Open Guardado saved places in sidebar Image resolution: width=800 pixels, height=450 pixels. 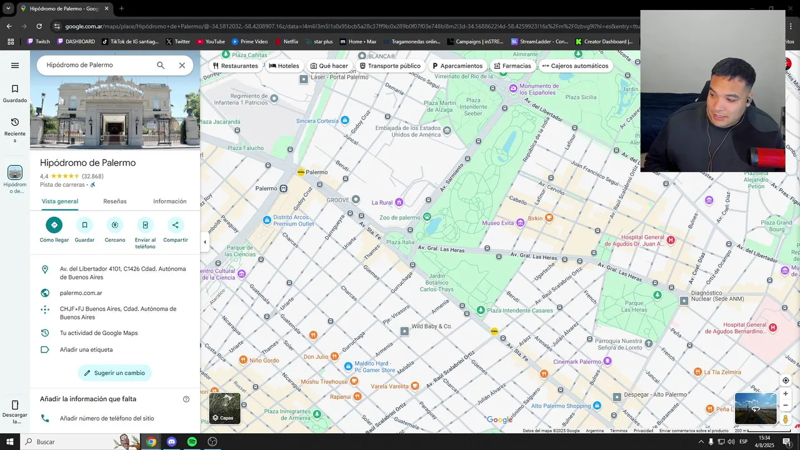coord(15,93)
